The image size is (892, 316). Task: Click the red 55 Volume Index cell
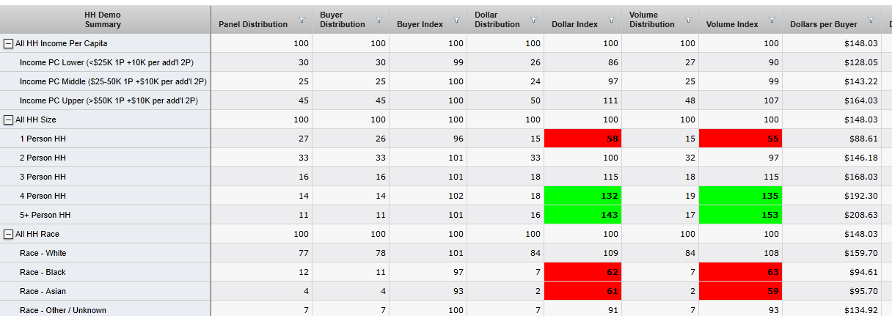[x=739, y=139]
